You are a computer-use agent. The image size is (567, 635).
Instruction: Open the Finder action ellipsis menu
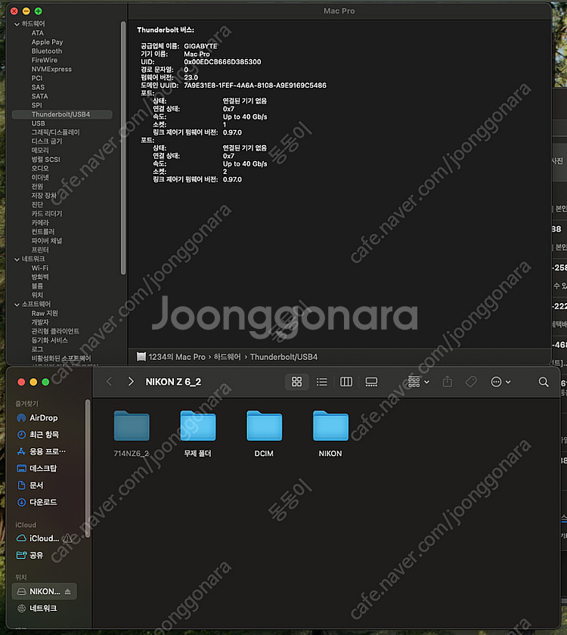click(x=500, y=382)
